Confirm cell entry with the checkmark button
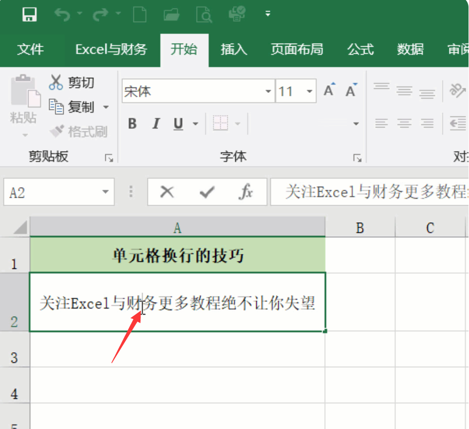Screen dimensions: 469x429 tap(208, 192)
